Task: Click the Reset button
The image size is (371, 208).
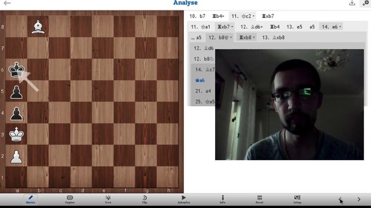Action: pyautogui.click(x=260, y=199)
